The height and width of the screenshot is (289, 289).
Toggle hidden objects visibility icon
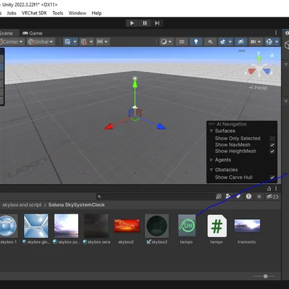tap(241, 41)
